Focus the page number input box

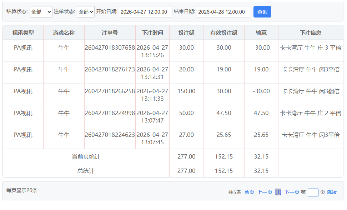313,192
